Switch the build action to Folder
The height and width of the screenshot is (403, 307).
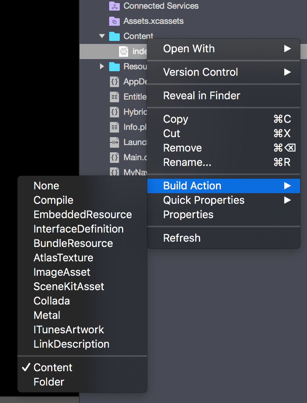(49, 382)
